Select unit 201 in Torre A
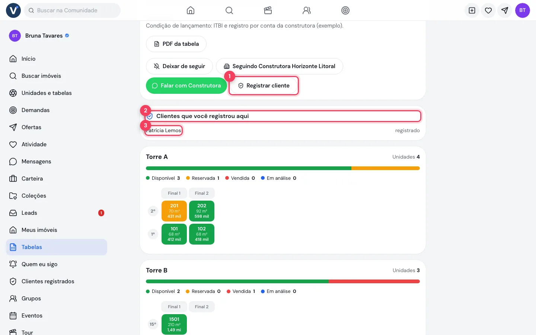Screen dimensions: 536x335 174,211
